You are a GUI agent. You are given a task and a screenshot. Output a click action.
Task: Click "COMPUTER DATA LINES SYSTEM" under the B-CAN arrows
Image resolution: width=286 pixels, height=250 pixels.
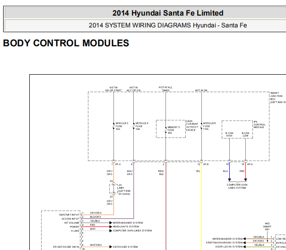(x=237, y=186)
